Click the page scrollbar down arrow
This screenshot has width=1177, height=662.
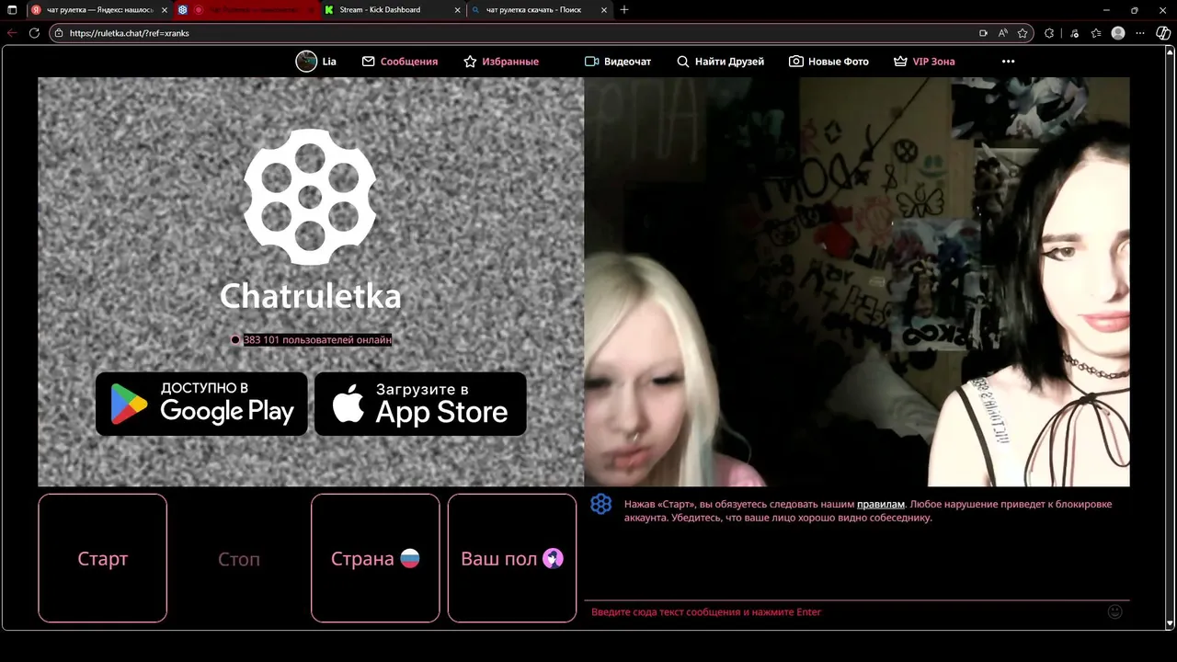point(1171,623)
